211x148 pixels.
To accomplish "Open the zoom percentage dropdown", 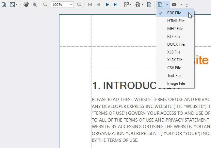I will coord(71,5).
